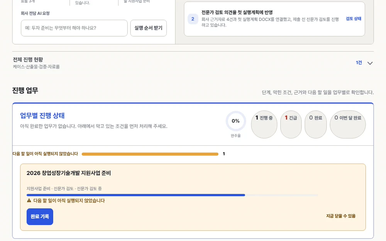
Task: Select the 1 긴급 filter pill
Action: click(291, 124)
